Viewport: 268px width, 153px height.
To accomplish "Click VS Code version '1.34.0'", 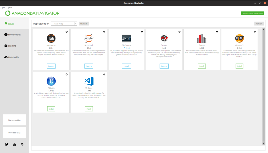I will 89,91.
